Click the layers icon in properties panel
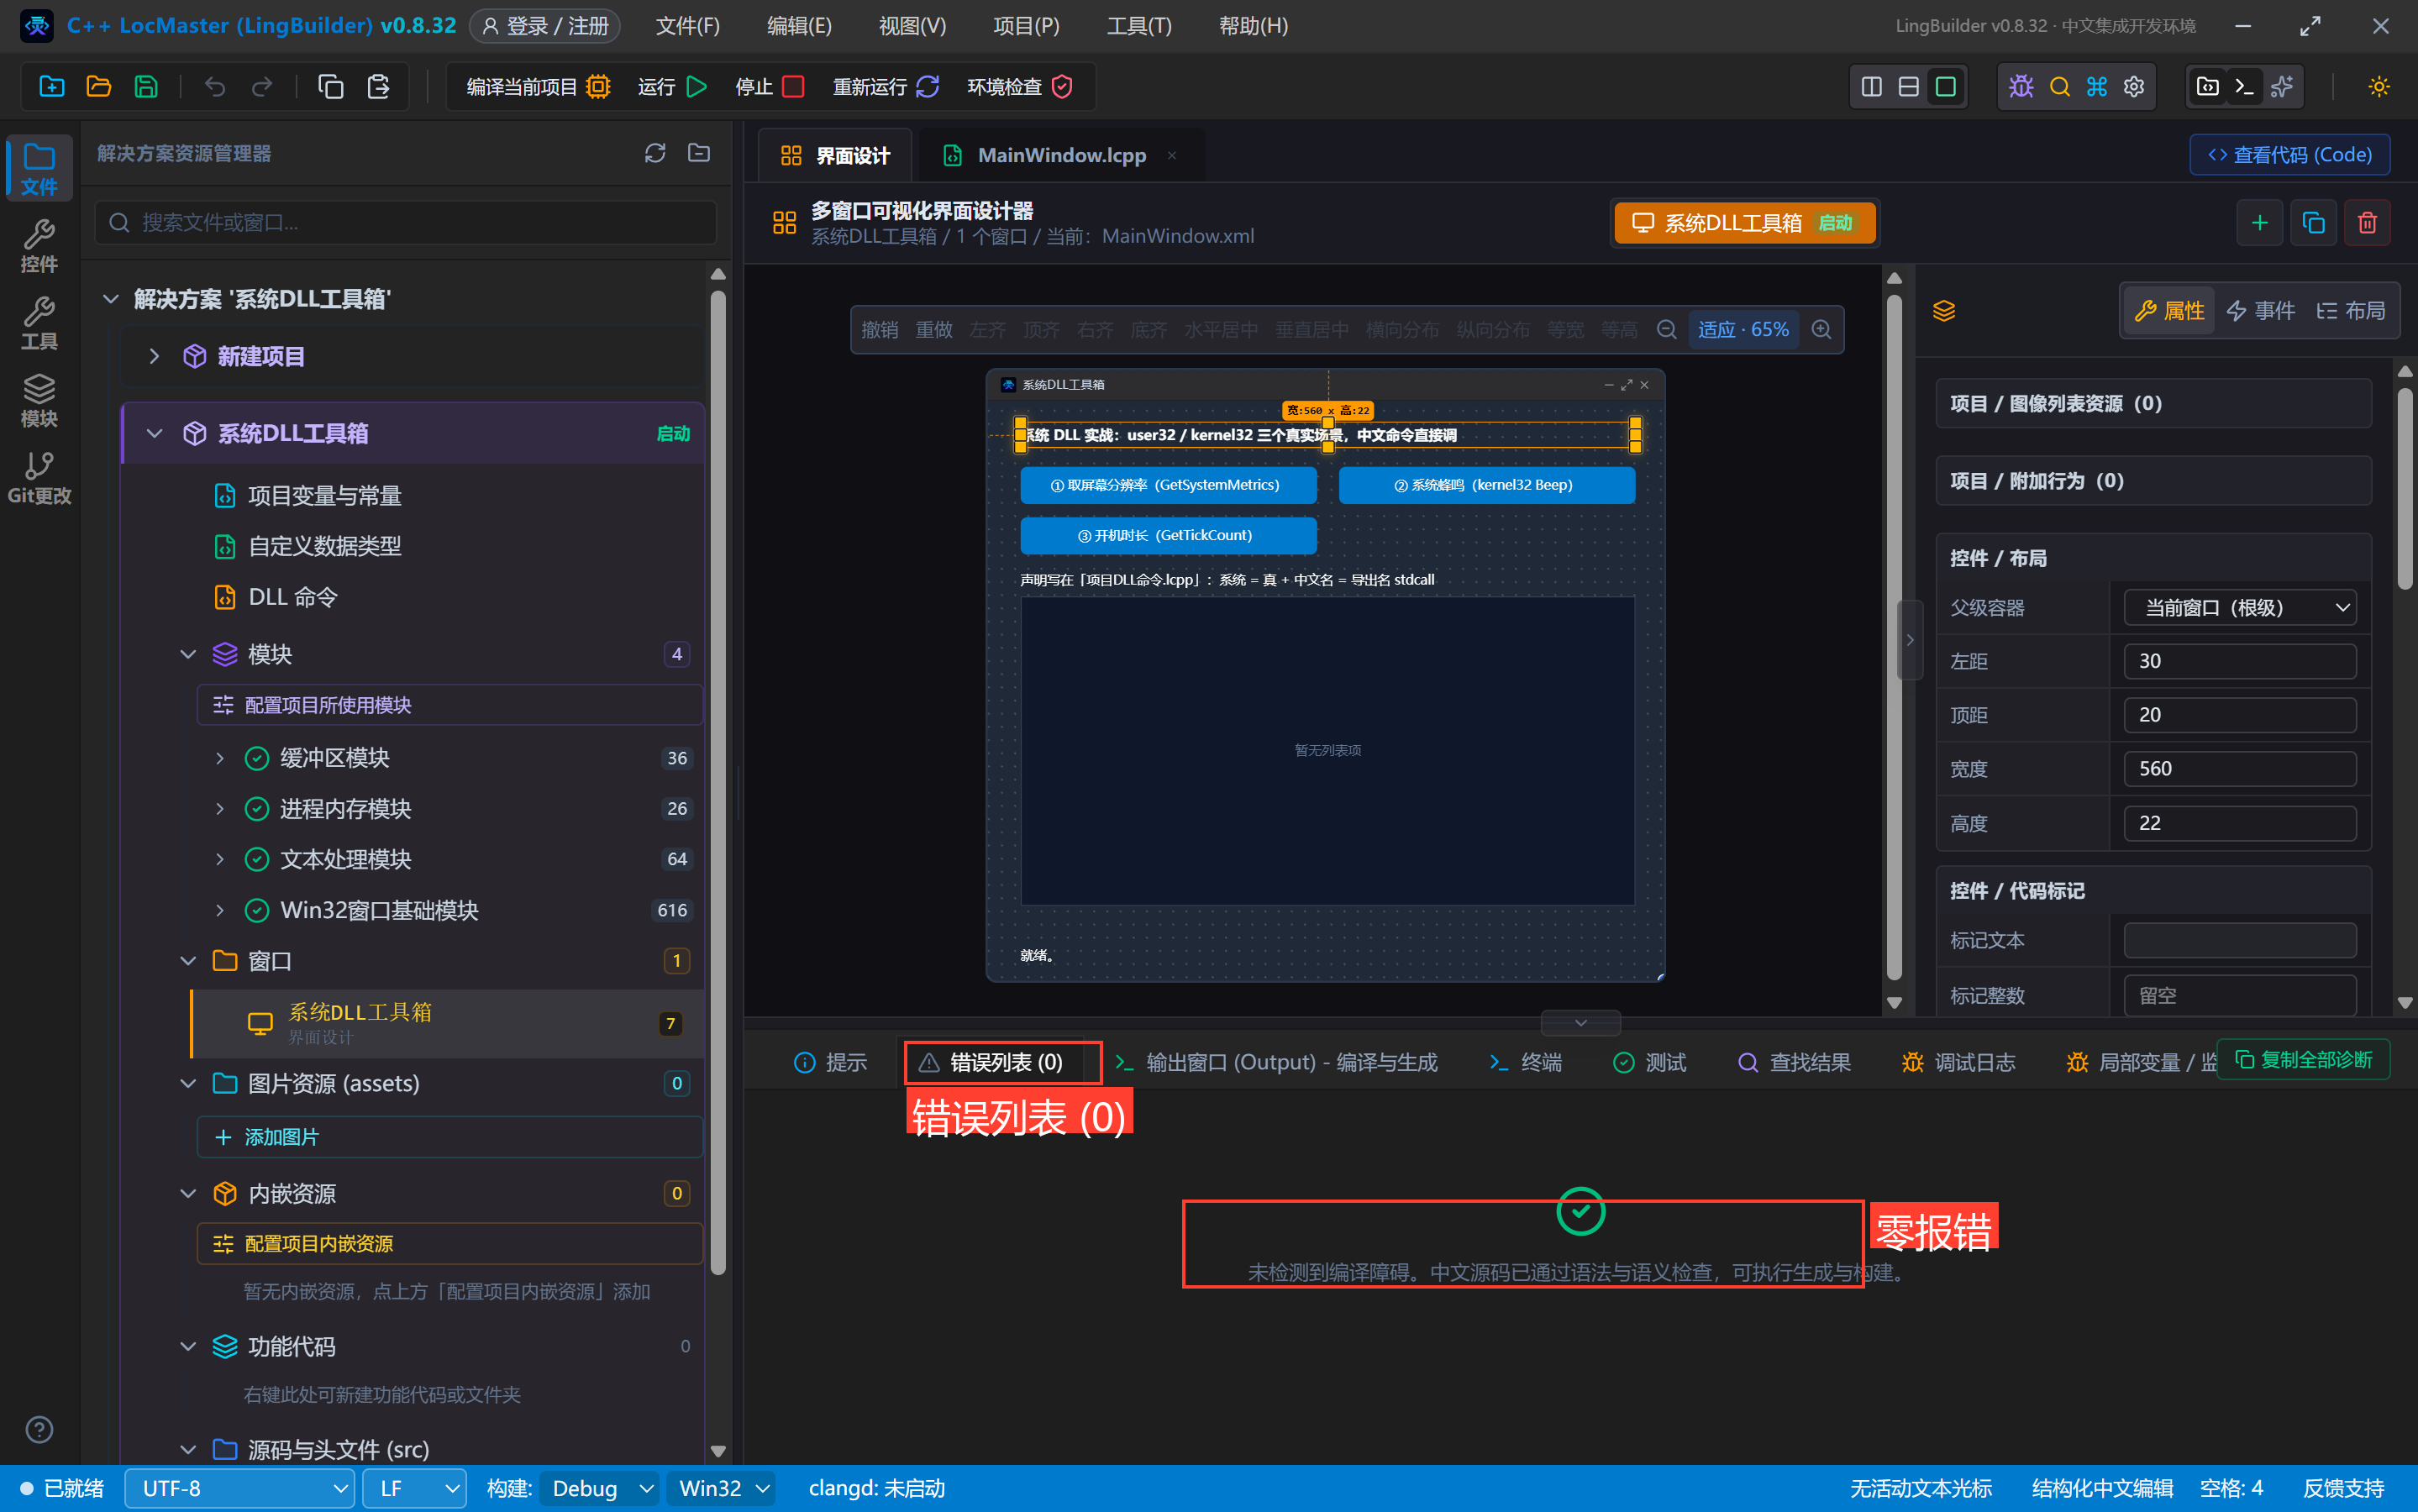The width and height of the screenshot is (2418, 1512). [x=1943, y=311]
